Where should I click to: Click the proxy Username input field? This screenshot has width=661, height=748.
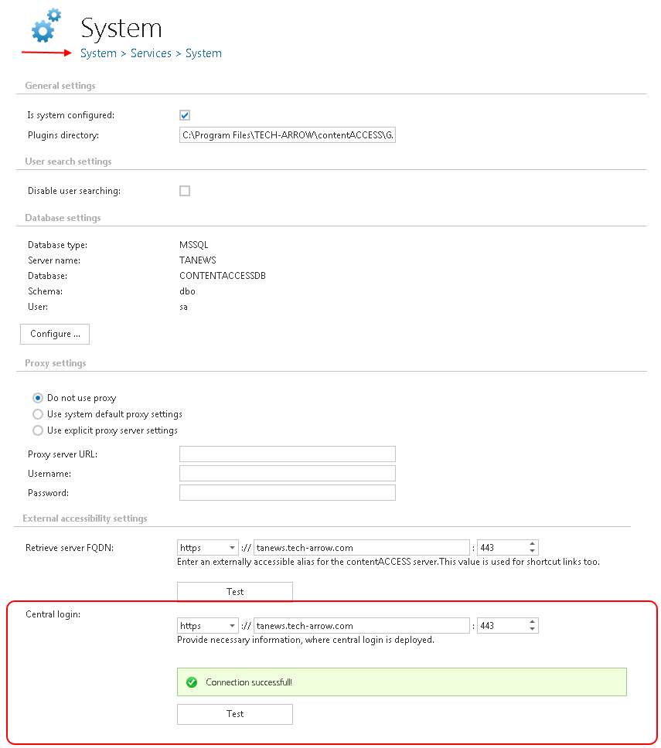point(287,473)
